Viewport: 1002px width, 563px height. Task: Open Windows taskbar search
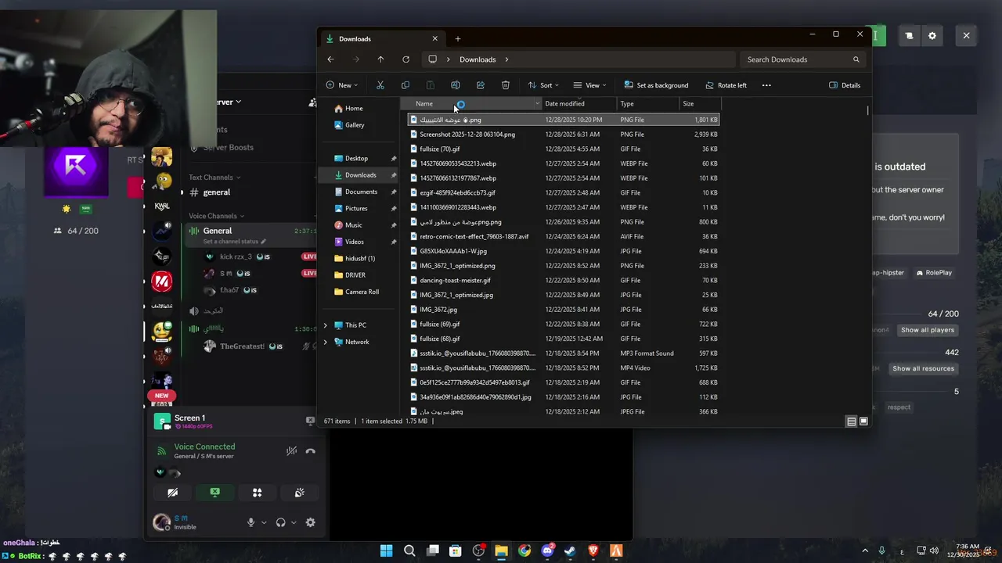pos(409,551)
